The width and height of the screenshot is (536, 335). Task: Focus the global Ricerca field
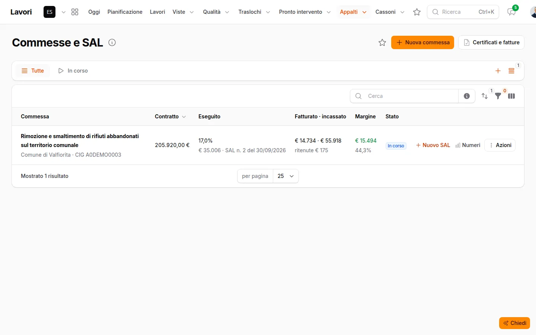(463, 12)
